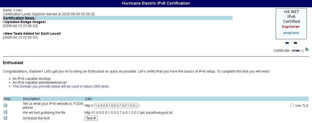
Task: Open the printable certificate icon
Action: 307,50
